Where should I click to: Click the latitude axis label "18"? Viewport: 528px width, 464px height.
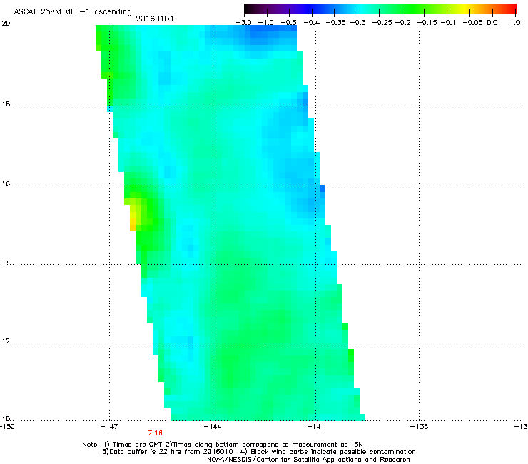coord(6,104)
